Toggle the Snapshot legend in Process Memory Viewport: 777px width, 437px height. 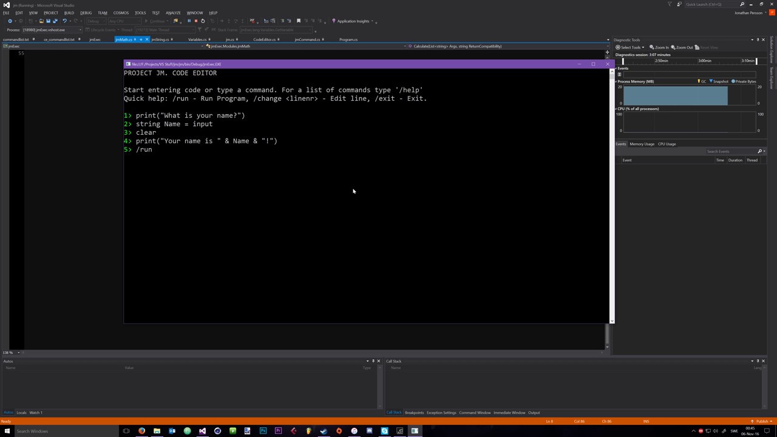pyautogui.click(x=719, y=81)
